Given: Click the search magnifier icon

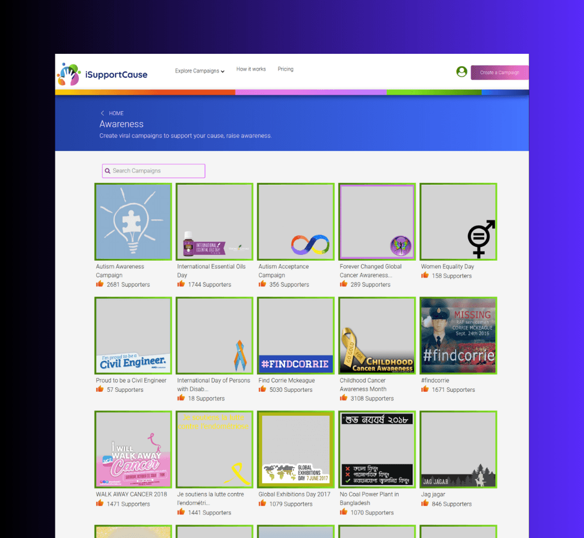Looking at the screenshot, I should tap(107, 171).
